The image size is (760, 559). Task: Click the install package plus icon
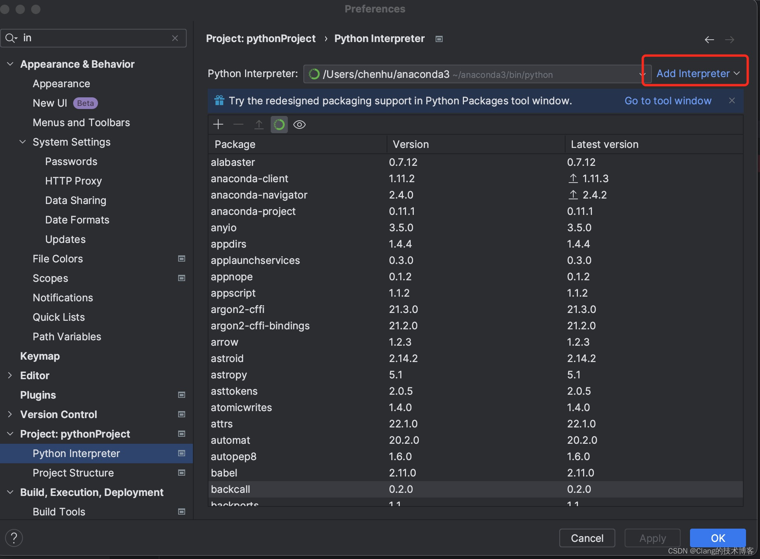pyautogui.click(x=218, y=125)
